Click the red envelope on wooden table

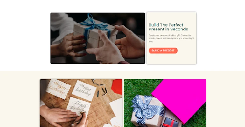tap(117, 86)
